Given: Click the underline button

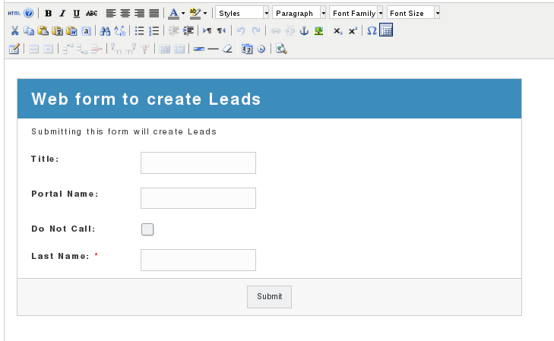Looking at the screenshot, I should (x=77, y=14).
